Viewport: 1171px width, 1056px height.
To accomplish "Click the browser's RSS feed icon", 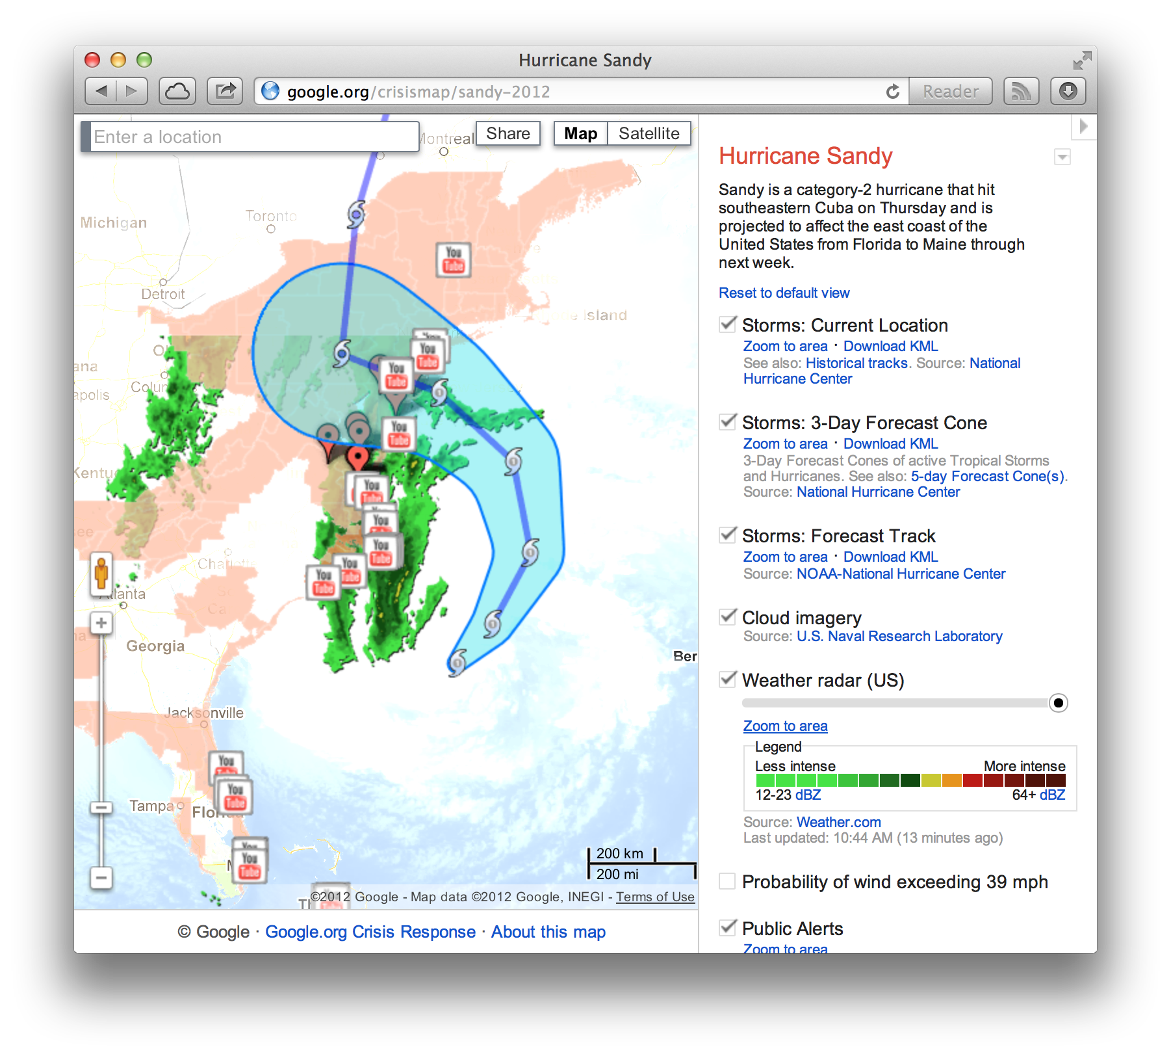I will tap(1022, 91).
